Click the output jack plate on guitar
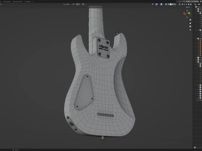The width and height of the screenshot is (202, 151). 72,124
